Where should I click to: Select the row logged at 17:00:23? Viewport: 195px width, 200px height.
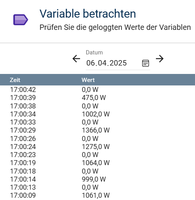tap(97, 155)
